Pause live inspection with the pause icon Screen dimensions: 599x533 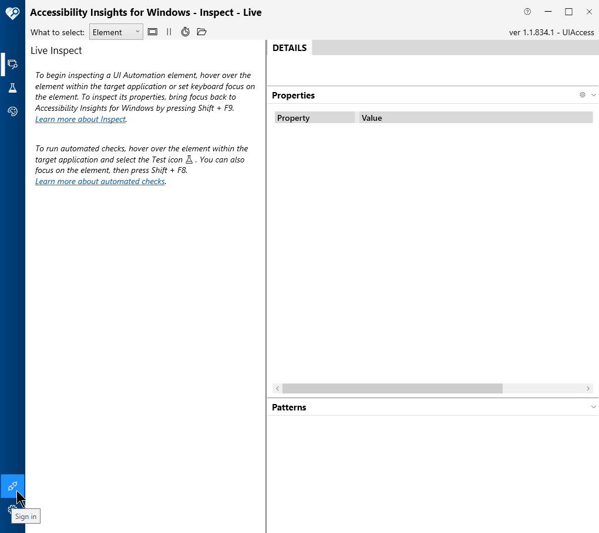click(169, 32)
